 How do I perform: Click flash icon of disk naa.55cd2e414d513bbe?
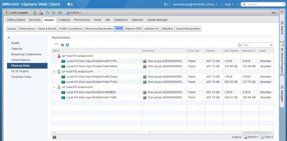tap(63, 77)
